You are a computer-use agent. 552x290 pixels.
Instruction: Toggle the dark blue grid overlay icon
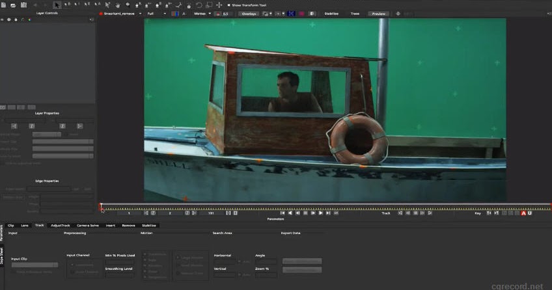pos(291,14)
